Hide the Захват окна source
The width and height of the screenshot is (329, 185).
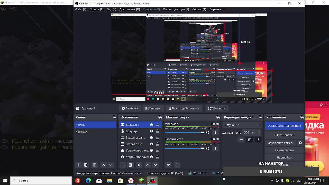coord(151,144)
